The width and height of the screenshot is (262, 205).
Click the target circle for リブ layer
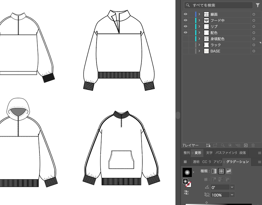coord(254,27)
